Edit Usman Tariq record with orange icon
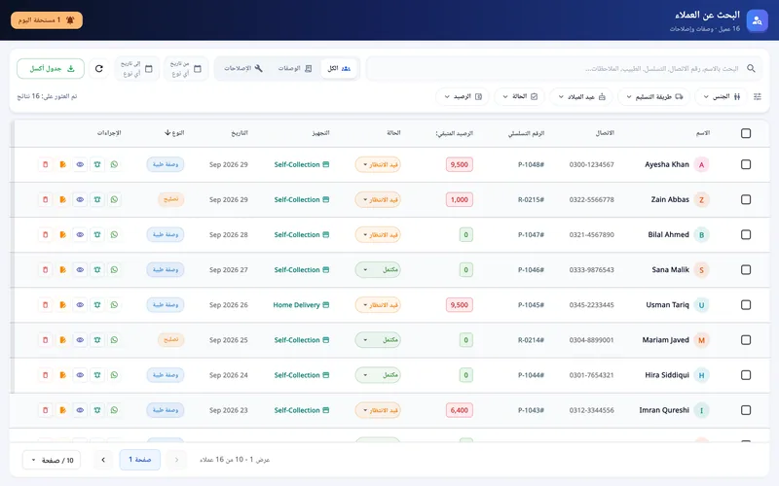779x486 pixels. [x=62, y=305]
